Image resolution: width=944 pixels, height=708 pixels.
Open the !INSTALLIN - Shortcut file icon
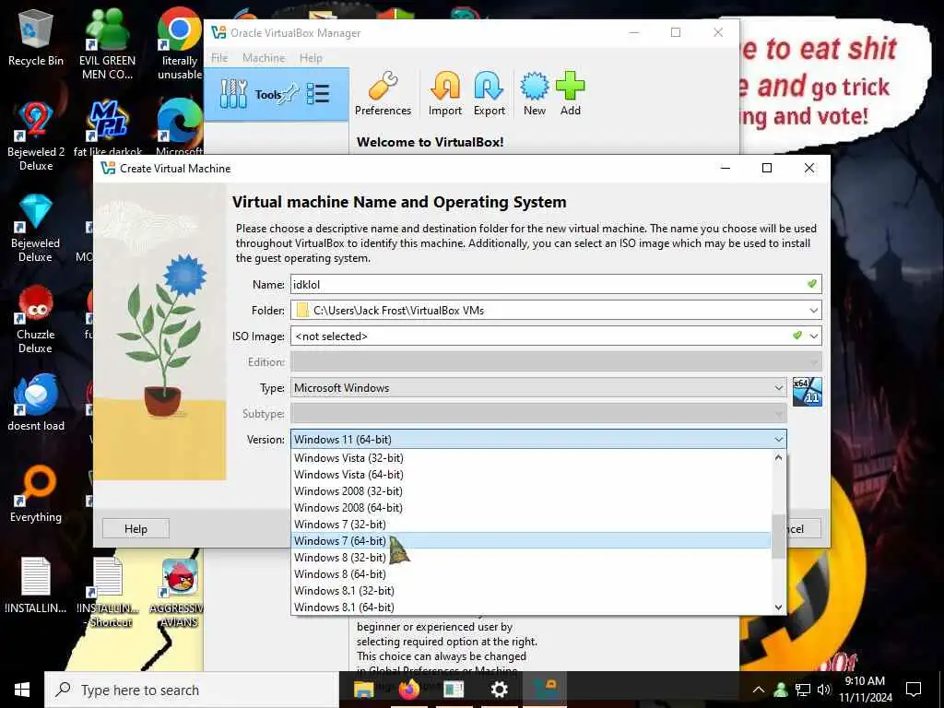coord(109,593)
